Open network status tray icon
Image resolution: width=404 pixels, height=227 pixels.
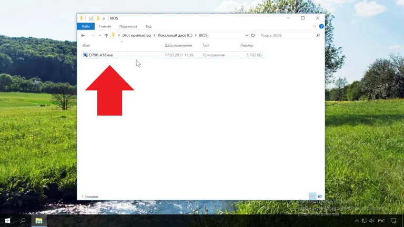point(365,221)
